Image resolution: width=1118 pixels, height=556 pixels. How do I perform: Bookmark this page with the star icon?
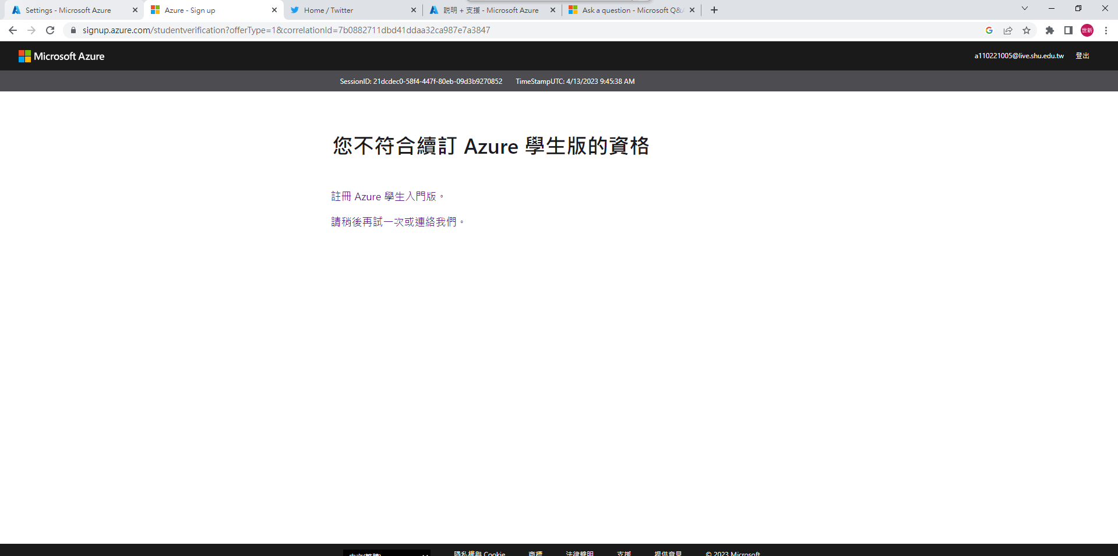pos(1027,30)
